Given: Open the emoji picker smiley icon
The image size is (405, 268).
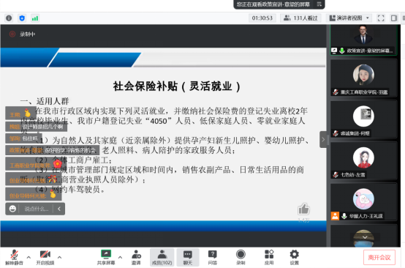Looking at the screenshot, I should tap(12, 209).
